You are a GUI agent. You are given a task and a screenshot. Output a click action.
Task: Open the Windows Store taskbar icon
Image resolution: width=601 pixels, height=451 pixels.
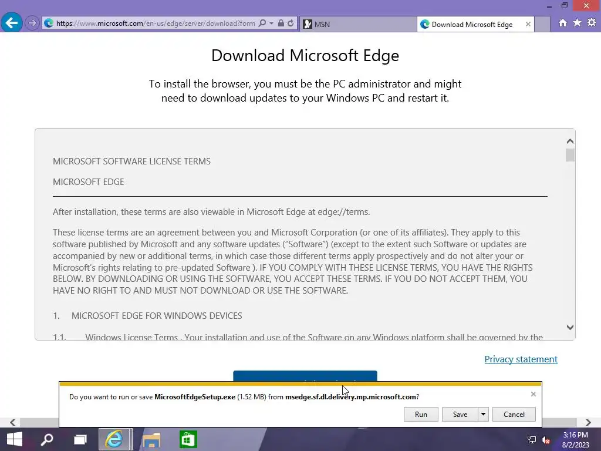point(188,439)
